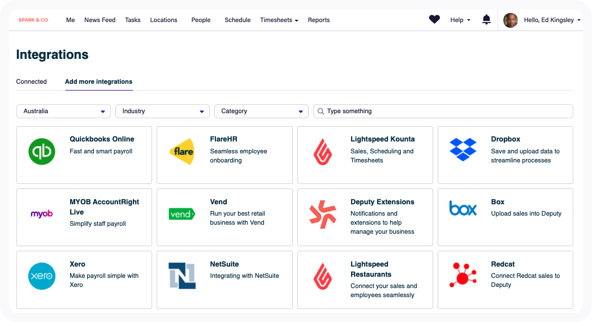The width and height of the screenshot is (592, 322).
Task: Click the Integrations page heading
Action: (52, 54)
